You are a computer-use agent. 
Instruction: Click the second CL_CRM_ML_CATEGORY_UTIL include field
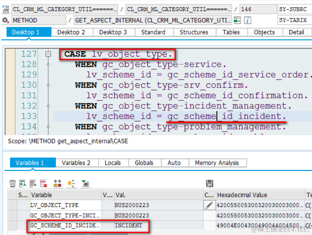coord(179,9)
